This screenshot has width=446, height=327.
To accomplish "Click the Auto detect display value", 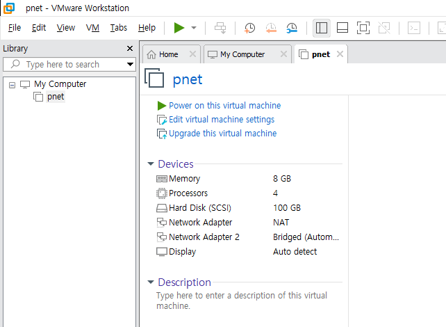I will click(295, 252).
